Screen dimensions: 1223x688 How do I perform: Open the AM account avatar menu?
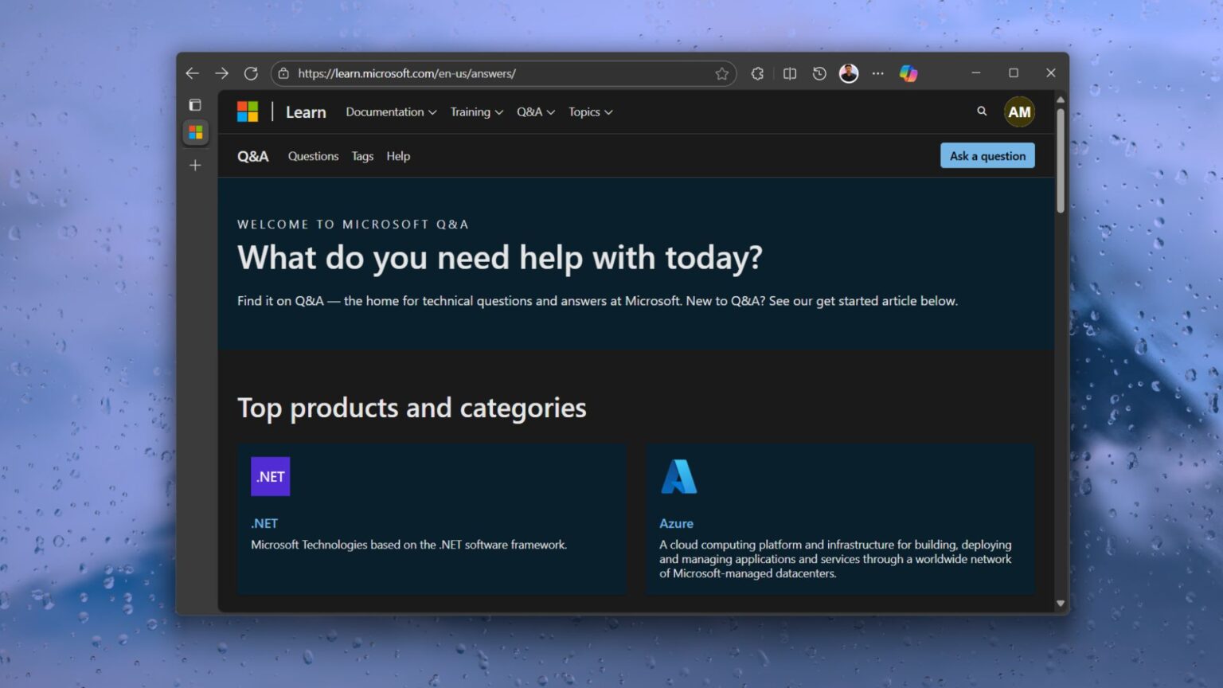1019,111
